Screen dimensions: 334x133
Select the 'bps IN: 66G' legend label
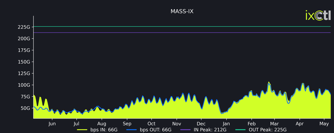coord(104,130)
